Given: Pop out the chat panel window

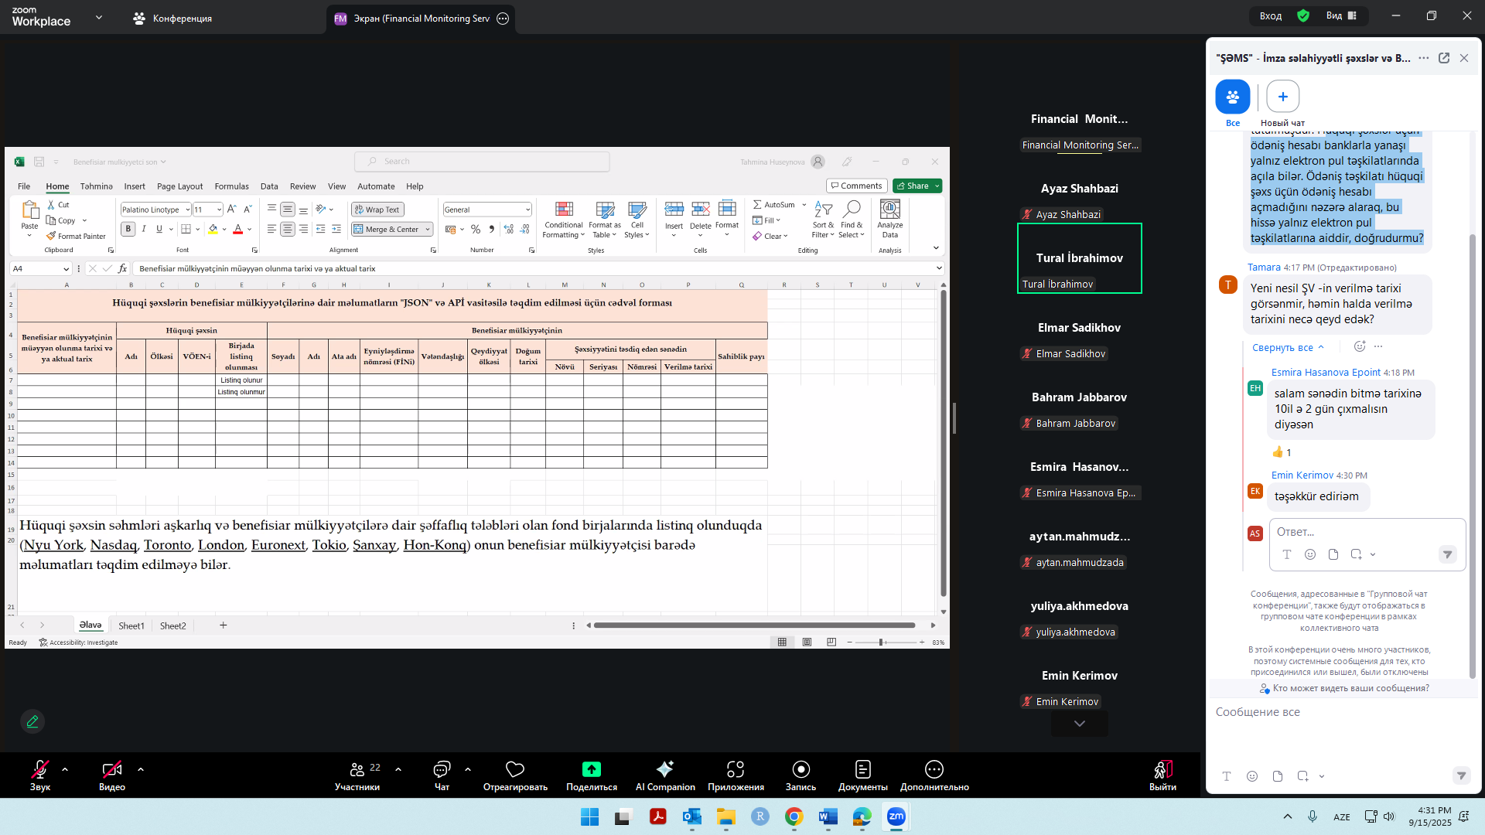Looking at the screenshot, I should point(1444,58).
